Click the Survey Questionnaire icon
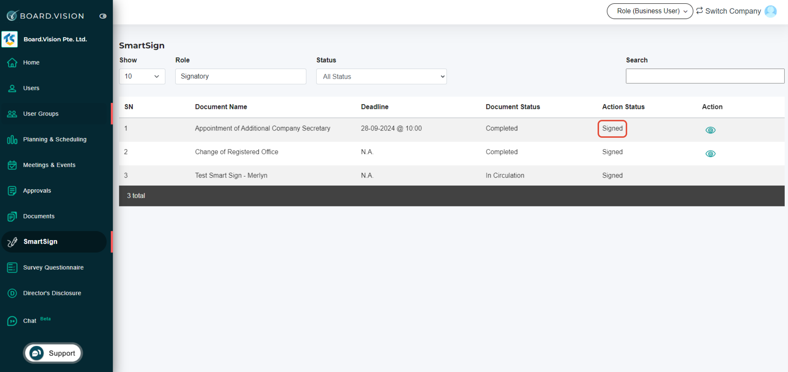 [x=12, y=267]
